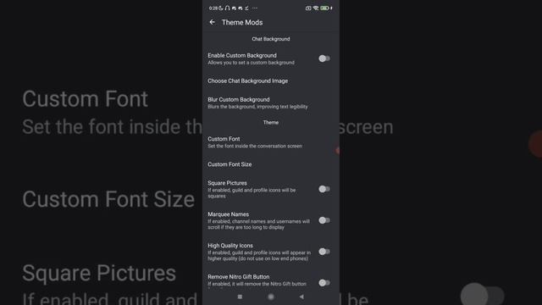Screen dimensions: 542x305
Task: Turn on Marquee Names switch
Action: click(324, 220)
